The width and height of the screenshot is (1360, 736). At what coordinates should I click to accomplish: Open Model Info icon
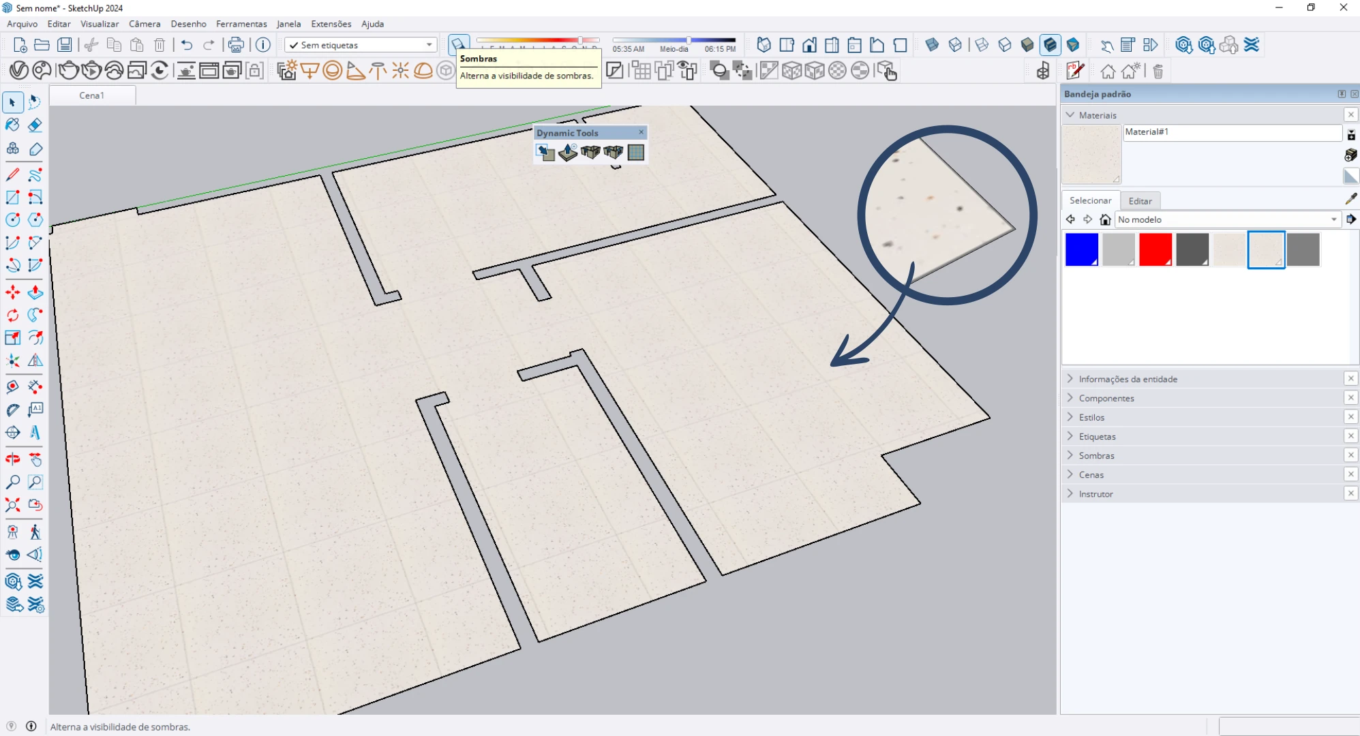click(263, 45)
